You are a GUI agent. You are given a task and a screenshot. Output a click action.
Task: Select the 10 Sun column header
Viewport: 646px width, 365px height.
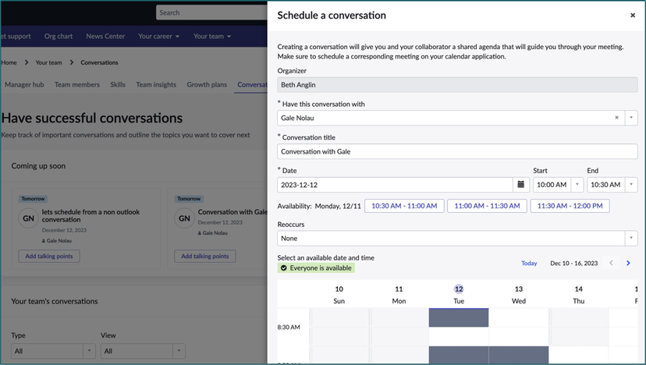[x=339, y=295]
